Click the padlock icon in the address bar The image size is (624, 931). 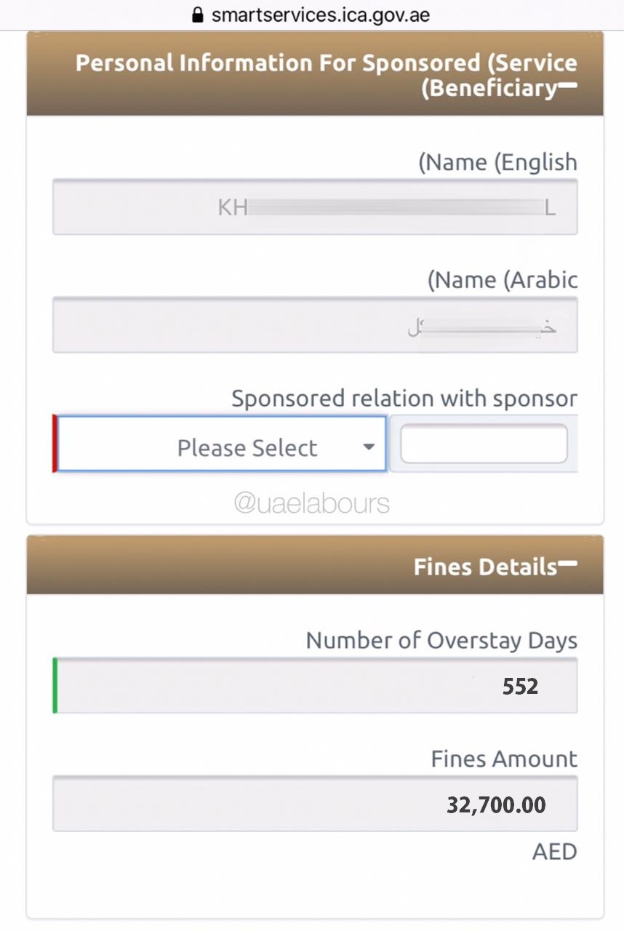198,15
